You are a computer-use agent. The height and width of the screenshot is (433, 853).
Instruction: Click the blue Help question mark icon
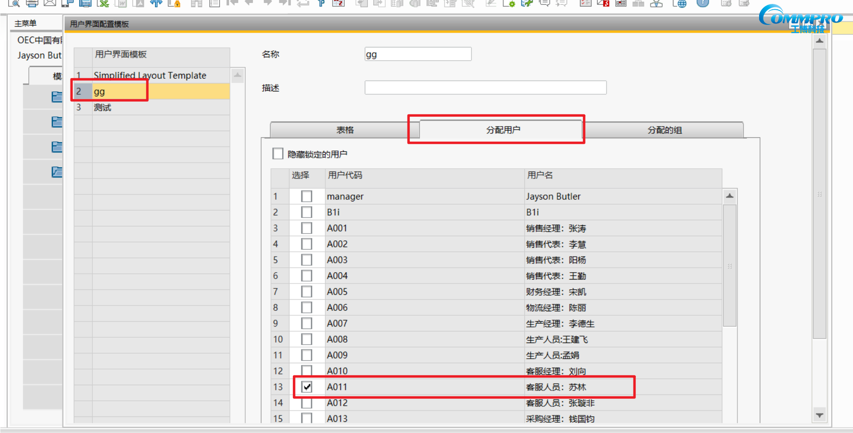coord(702,3)
